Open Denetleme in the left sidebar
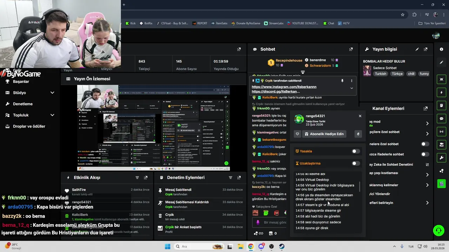The width and height of the screenshot is (449, 252). tap(23, 104)
